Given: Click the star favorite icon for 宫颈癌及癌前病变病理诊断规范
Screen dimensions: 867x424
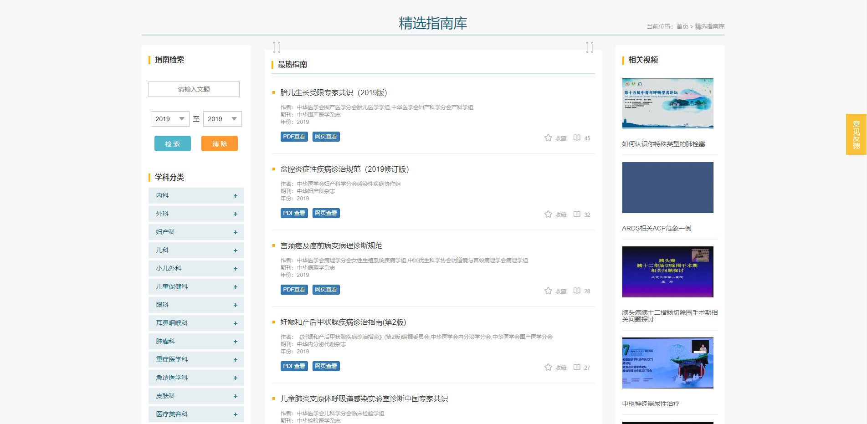Looking at the screenshot, I should (x=548, y=291).
